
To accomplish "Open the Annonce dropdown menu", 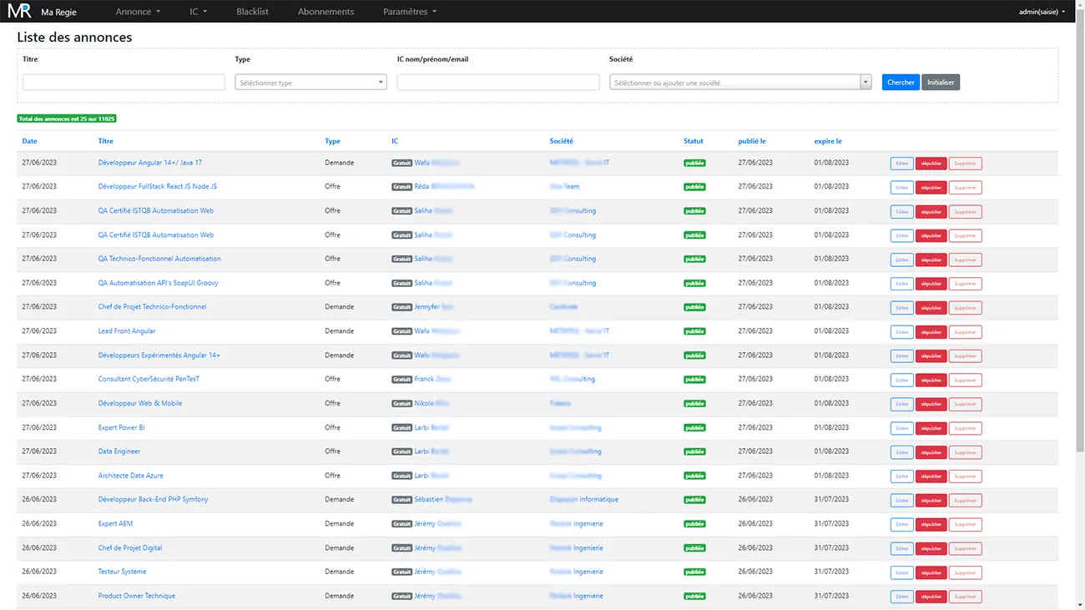I will (x=138, y=12).
